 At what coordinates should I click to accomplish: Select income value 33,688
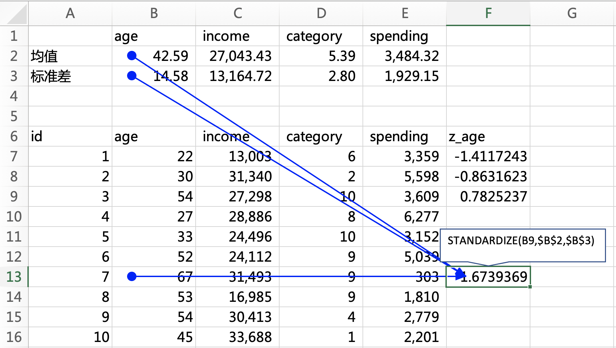[x=237, y=337]
